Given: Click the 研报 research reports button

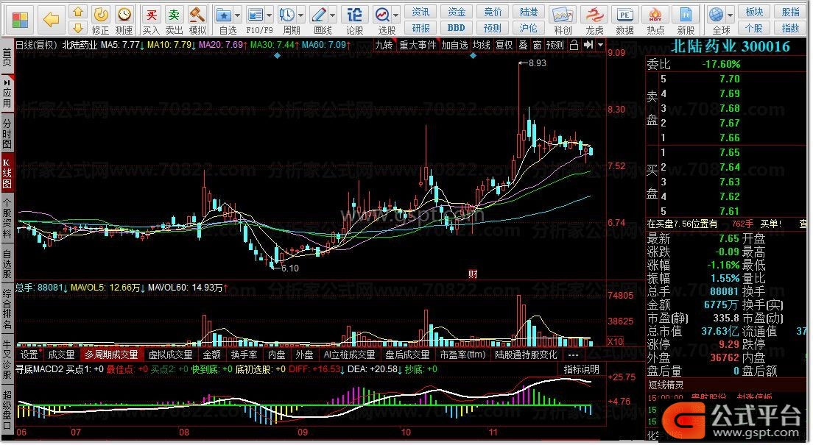Looking at the screenshot, I should (x=420, y=28).
